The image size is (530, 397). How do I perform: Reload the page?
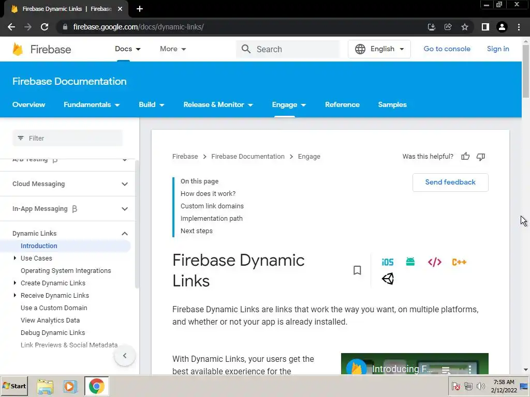[x=45, y=27]
